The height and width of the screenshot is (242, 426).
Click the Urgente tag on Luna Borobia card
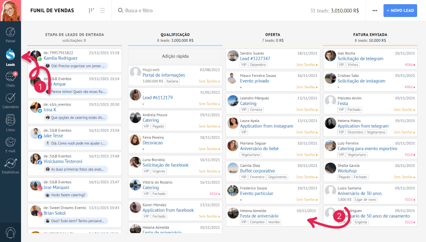point(159,171)
